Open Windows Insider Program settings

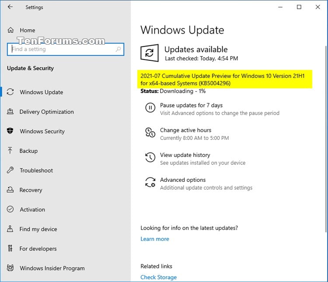click(52, 268)
